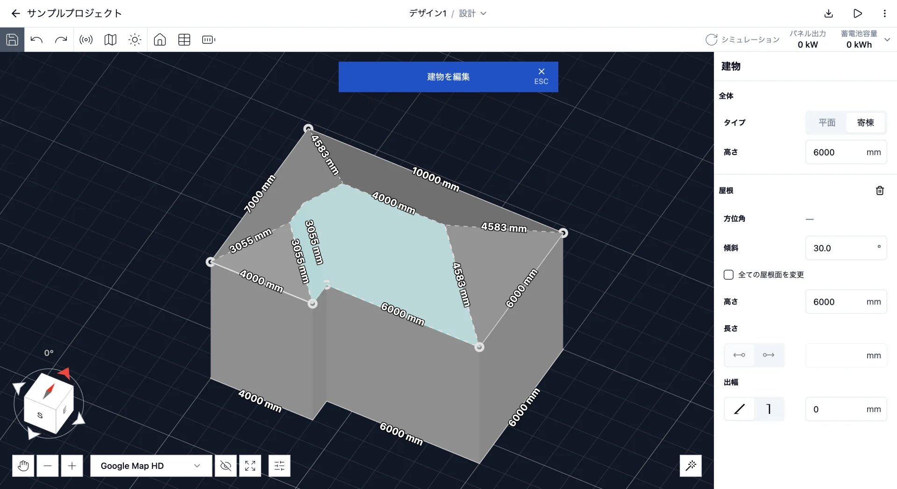Select the pan hand tool
Screen dimensions: 897x489
coord(23,466)
